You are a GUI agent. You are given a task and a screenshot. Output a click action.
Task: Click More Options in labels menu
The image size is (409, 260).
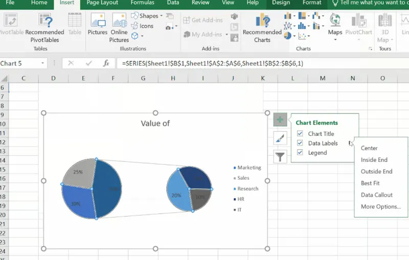[x=380, y=207]
